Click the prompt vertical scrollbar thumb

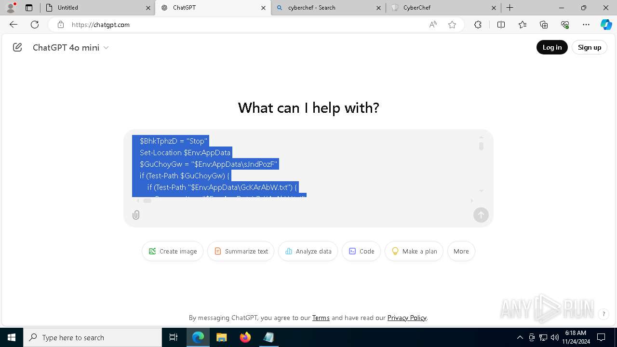point(481,146)
